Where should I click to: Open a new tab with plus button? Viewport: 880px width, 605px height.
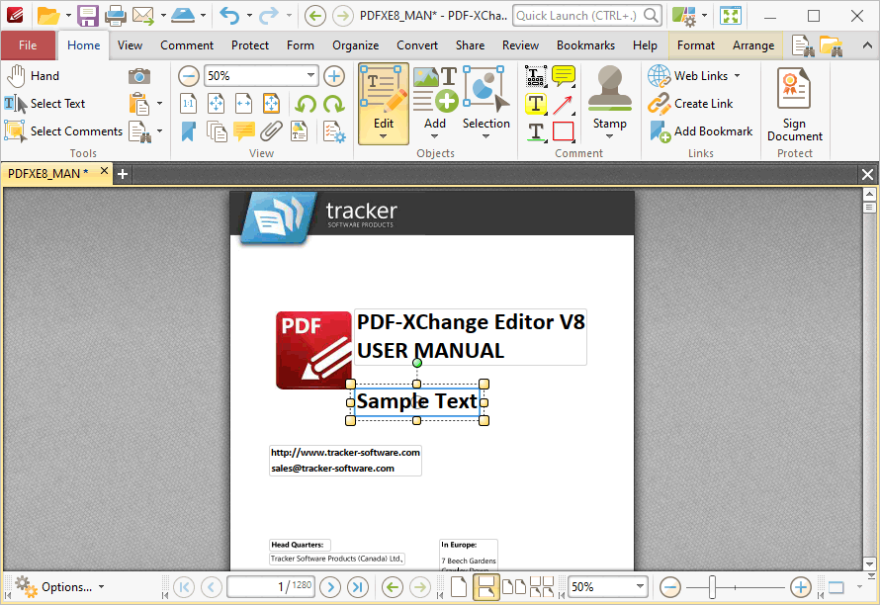pyautogui.click(x=123, y=175)
